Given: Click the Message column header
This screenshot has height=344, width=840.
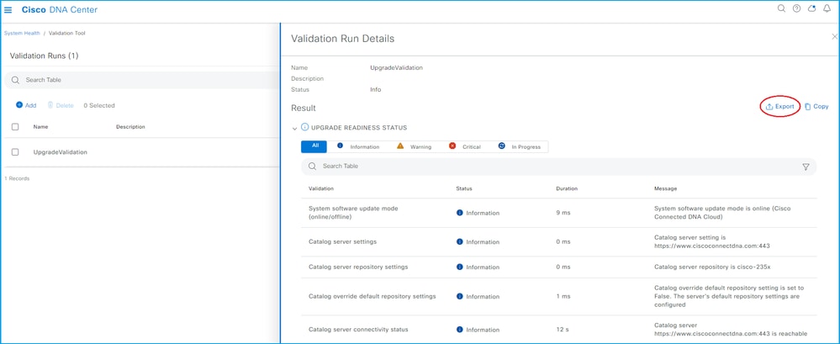Looking at the screenshot, I should pos(665,188).
